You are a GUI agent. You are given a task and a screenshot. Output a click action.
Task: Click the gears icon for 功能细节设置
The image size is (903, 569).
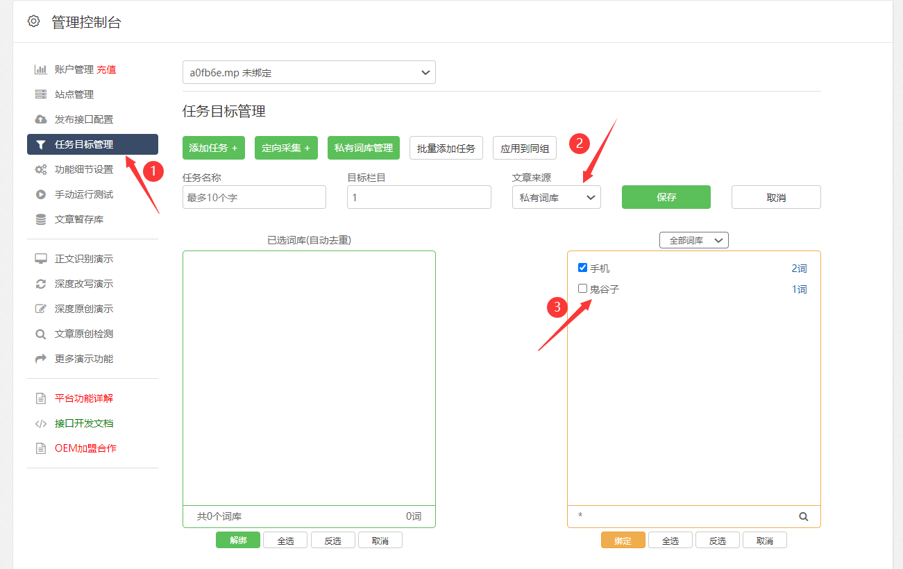[41, 169]
